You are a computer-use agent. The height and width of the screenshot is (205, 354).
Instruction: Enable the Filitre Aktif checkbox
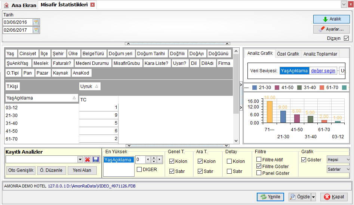259,160
